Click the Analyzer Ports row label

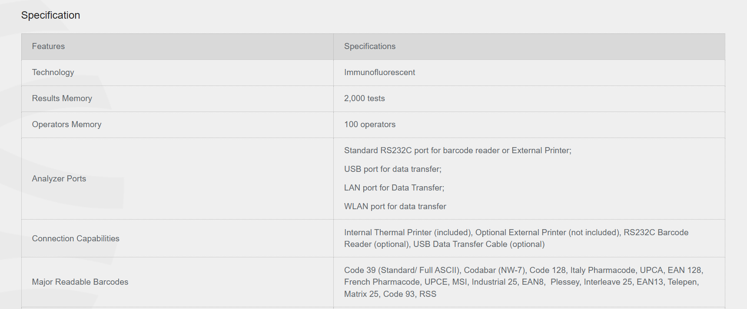59,179
